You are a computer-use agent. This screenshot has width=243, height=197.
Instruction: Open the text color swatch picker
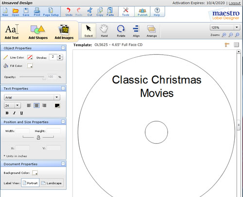[x=57, y=106]
